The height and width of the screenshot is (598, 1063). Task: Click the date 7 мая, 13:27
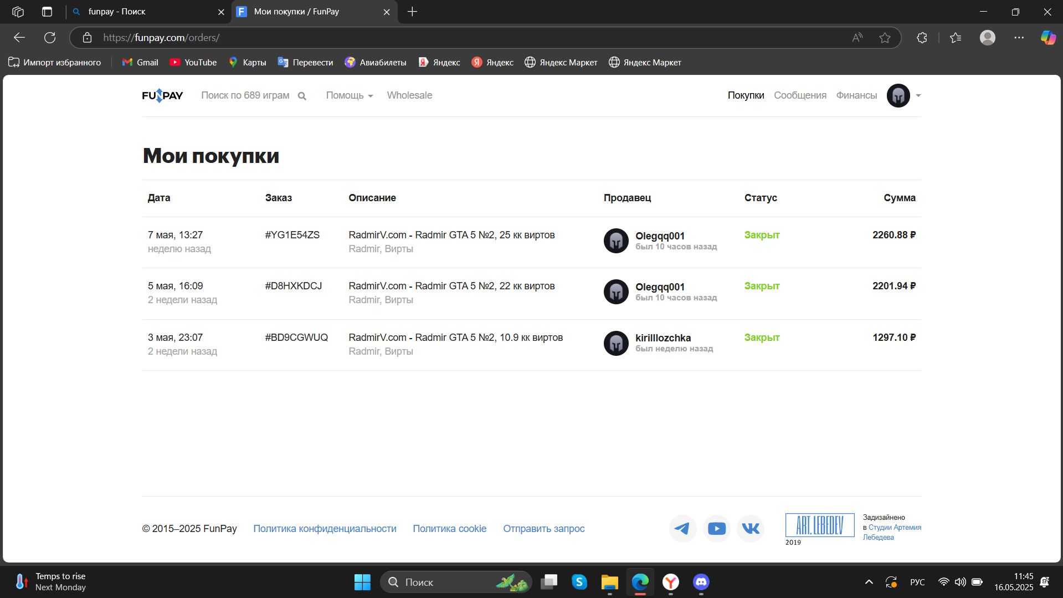point(175,235)
